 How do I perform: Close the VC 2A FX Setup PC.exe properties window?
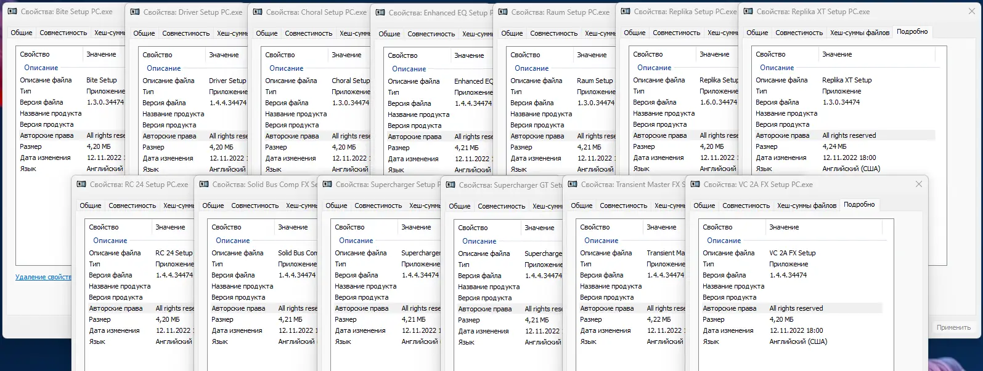(x=918, y=185)
